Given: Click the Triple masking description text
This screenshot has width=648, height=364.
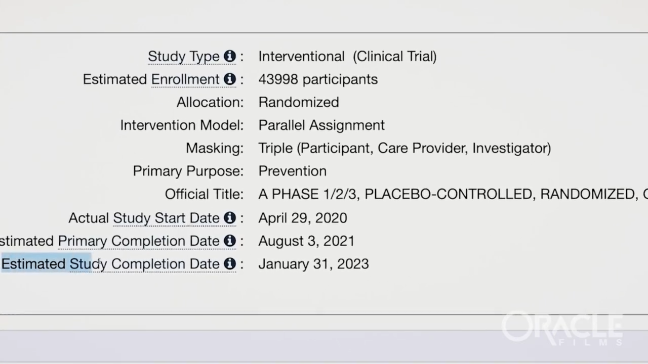Looking at the screenshot, I should pos(404,148).
